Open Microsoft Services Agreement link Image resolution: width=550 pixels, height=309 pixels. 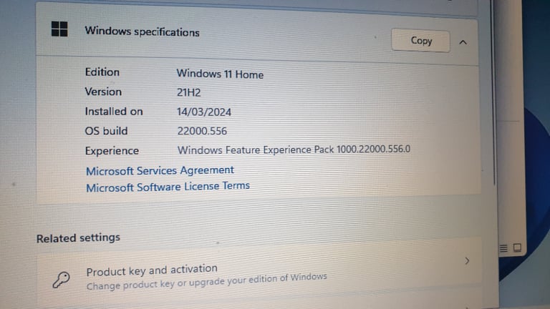pos(160,171)
